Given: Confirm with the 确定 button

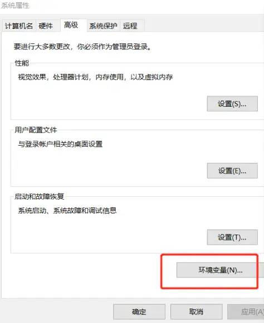Looking at the screenshot, I should 139,312.
